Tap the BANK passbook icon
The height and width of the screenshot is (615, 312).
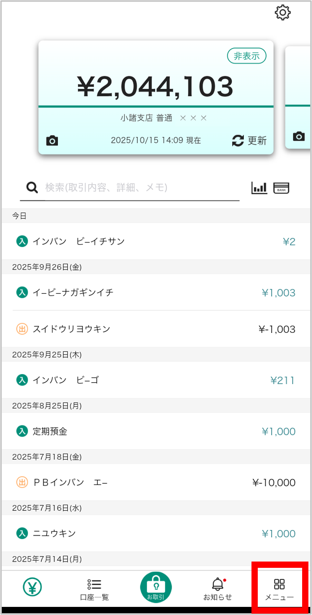click(282, 188)
